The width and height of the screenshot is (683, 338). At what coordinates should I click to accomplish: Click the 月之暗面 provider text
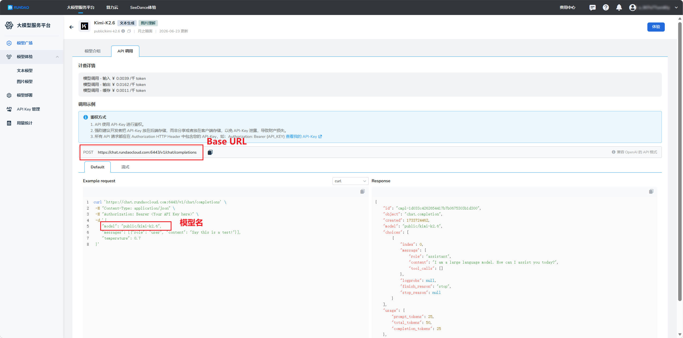(x=145, y=31)
